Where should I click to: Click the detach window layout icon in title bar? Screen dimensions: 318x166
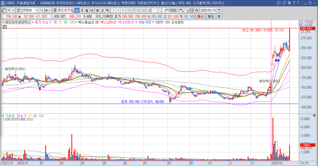tap(279, 3)
